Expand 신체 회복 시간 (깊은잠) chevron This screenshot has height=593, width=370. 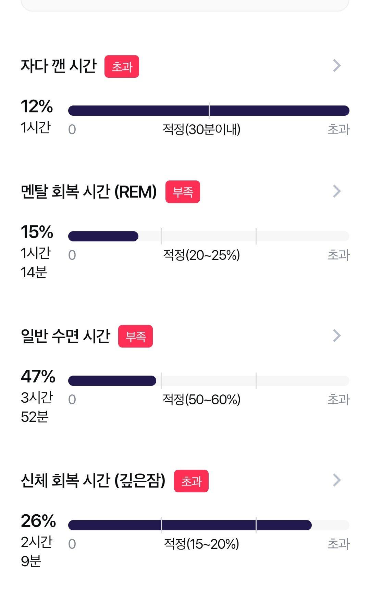pyautogui.click(x=337, y=480)
